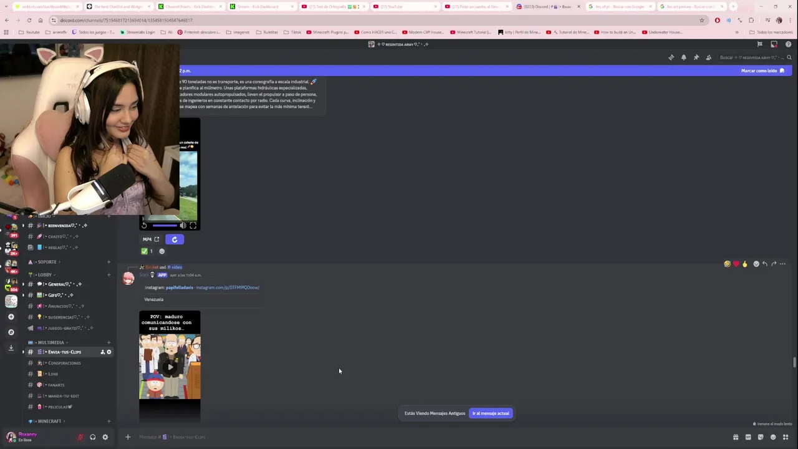Screen dimensions: 798x449
Task: Click the message input field
Action: [x=430, y=437]
